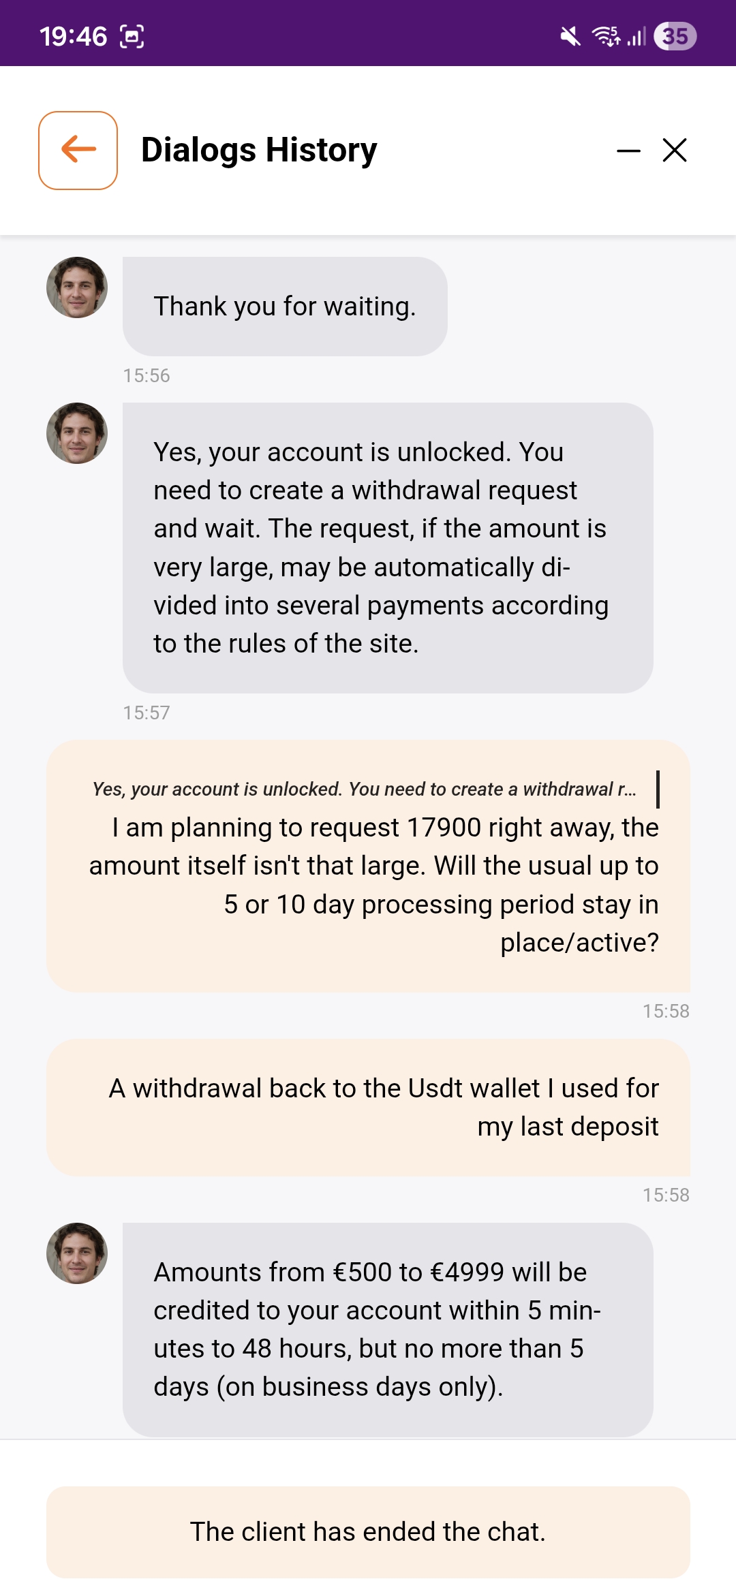Tap the quoted reply preview in italic text
Screen dimensions: 736x1594
tap(365, 789)
